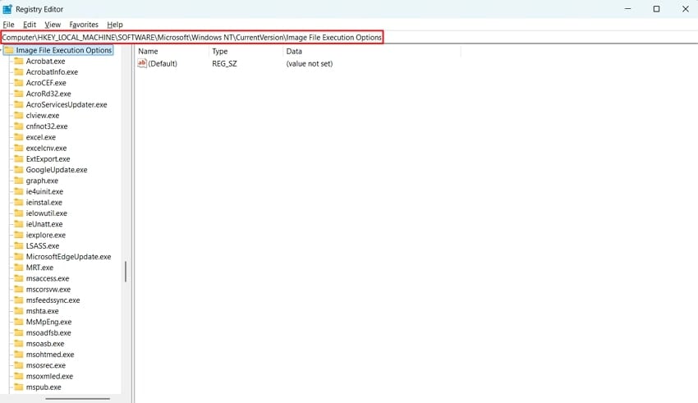Click the AcroRd32.exe folder icon
The image size is (698, 403).
[x=19, y=94]
